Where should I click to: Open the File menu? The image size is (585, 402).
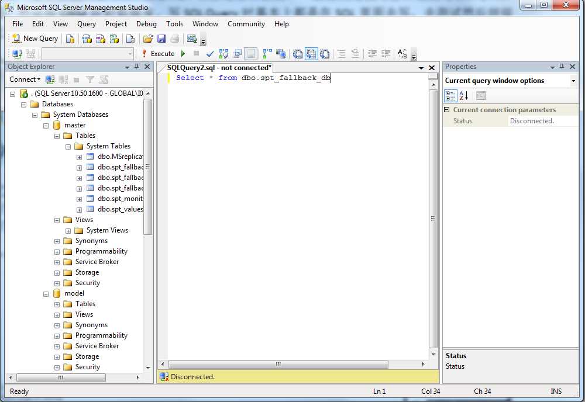pyautogui.click(x=18, y=24)
